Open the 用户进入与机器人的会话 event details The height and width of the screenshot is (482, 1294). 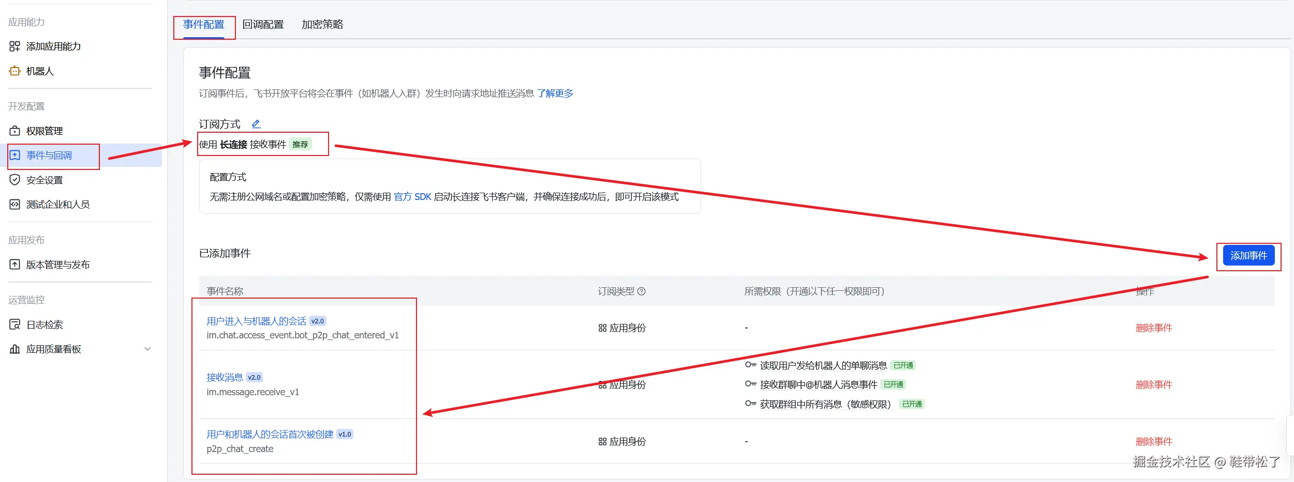coord(254,320)
